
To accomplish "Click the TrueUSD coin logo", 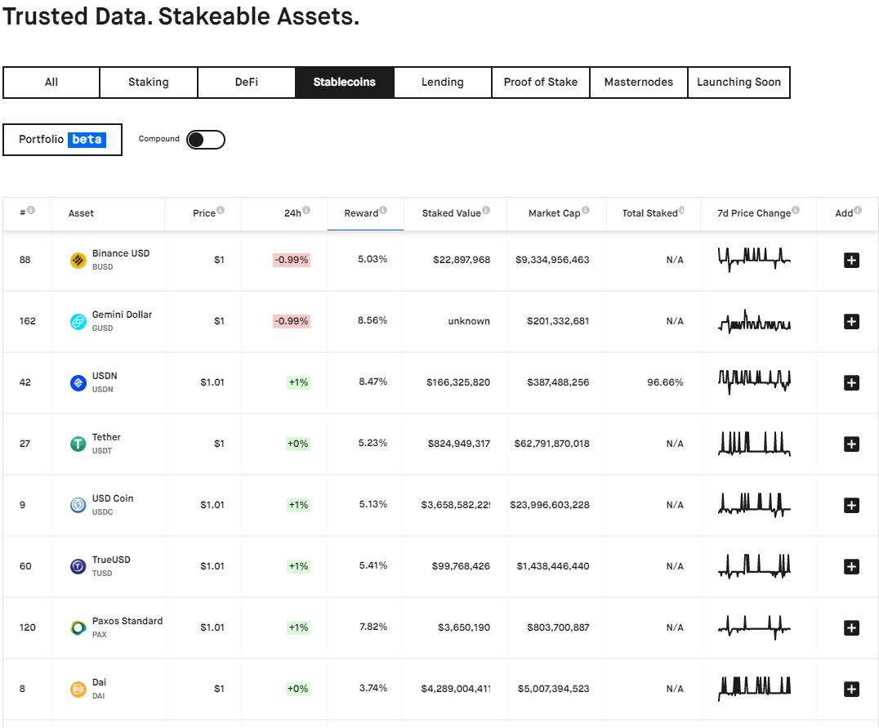I will [x=78, y=566].
